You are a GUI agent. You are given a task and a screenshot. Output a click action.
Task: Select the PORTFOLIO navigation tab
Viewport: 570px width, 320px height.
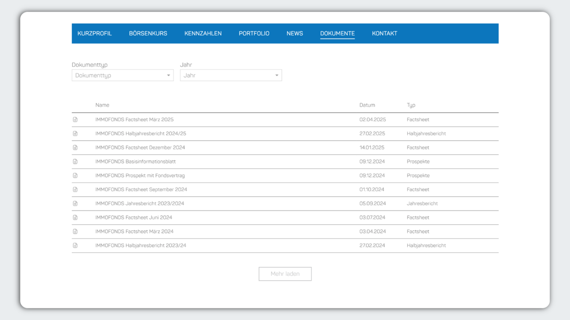point(254,34)
